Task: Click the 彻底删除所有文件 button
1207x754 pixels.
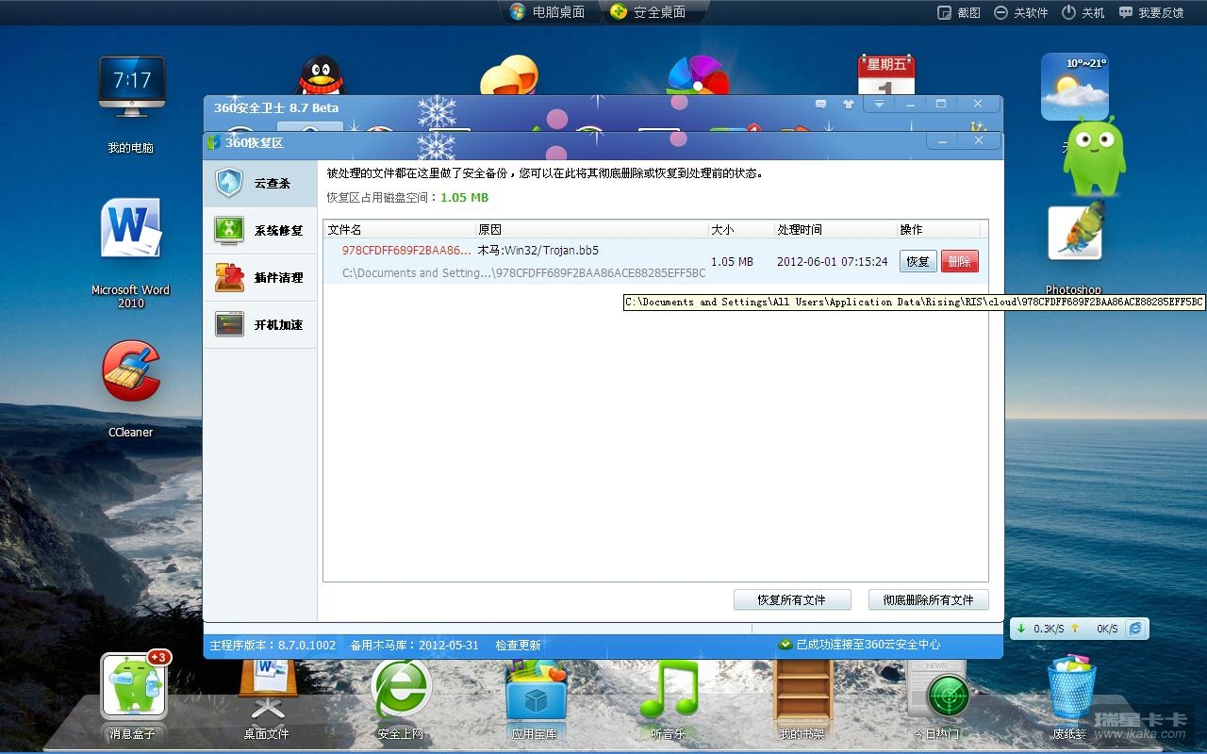Action: (928, 599)
